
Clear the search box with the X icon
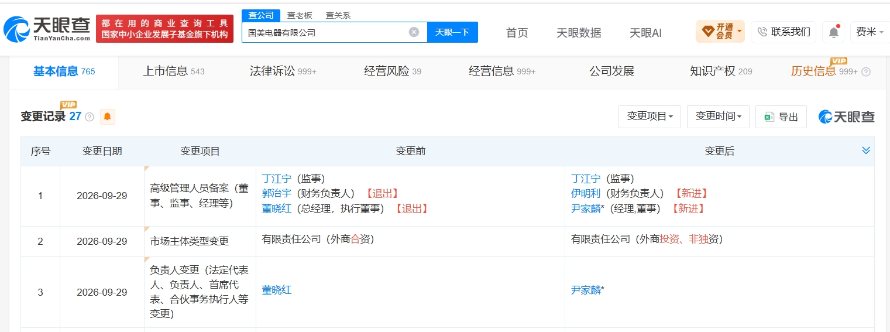pyautogui.click(x=414, y=32)
